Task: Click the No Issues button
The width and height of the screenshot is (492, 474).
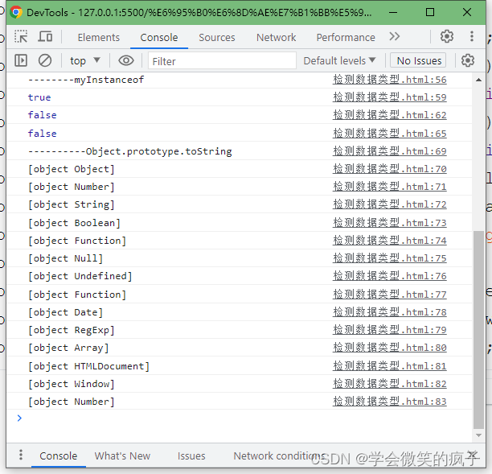Action: click(418, 60)
